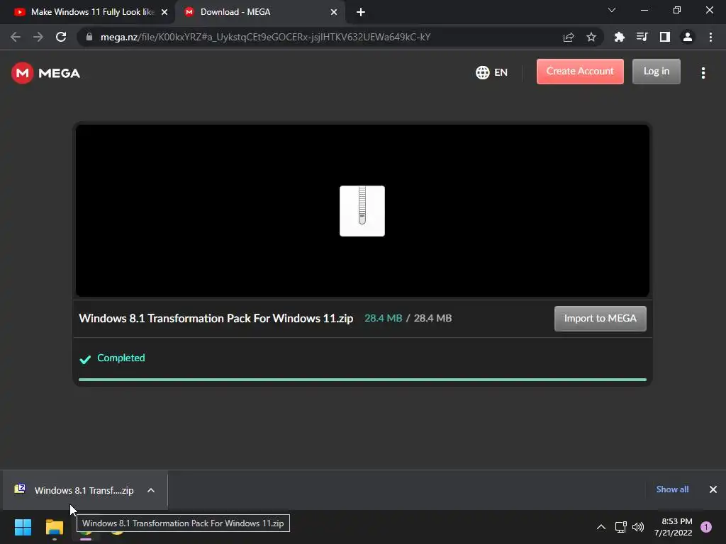This screenshot has width=726, height=544.
Task: Open a new browser tab
Action: coord(361,12)
